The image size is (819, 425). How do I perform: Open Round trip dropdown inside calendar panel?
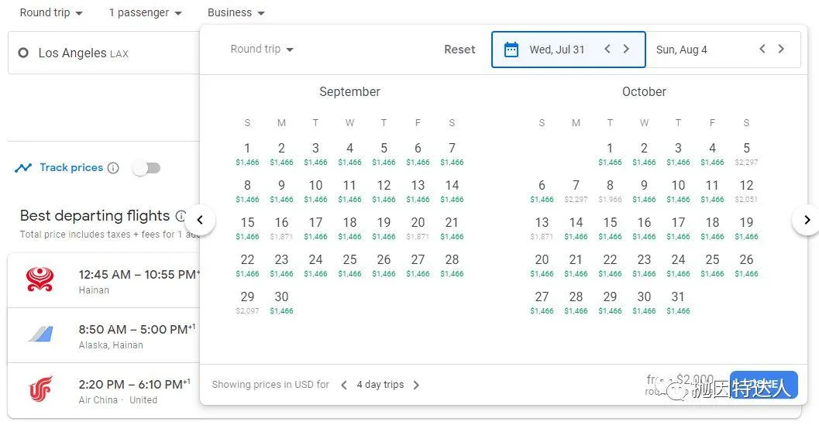262,49
